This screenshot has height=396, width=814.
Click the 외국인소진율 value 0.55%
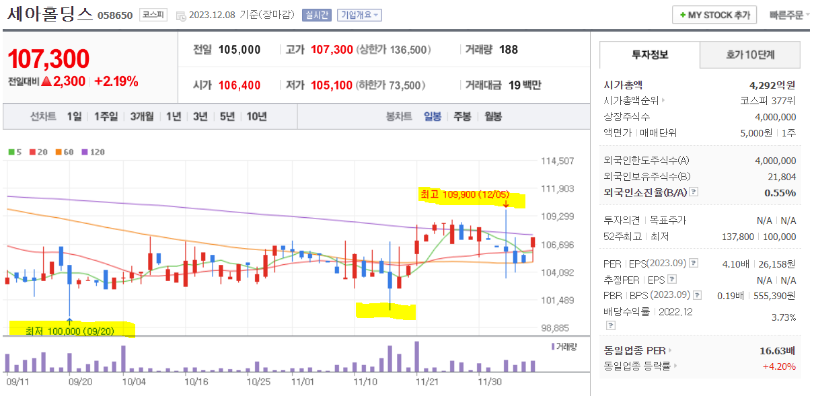(780, 192)
